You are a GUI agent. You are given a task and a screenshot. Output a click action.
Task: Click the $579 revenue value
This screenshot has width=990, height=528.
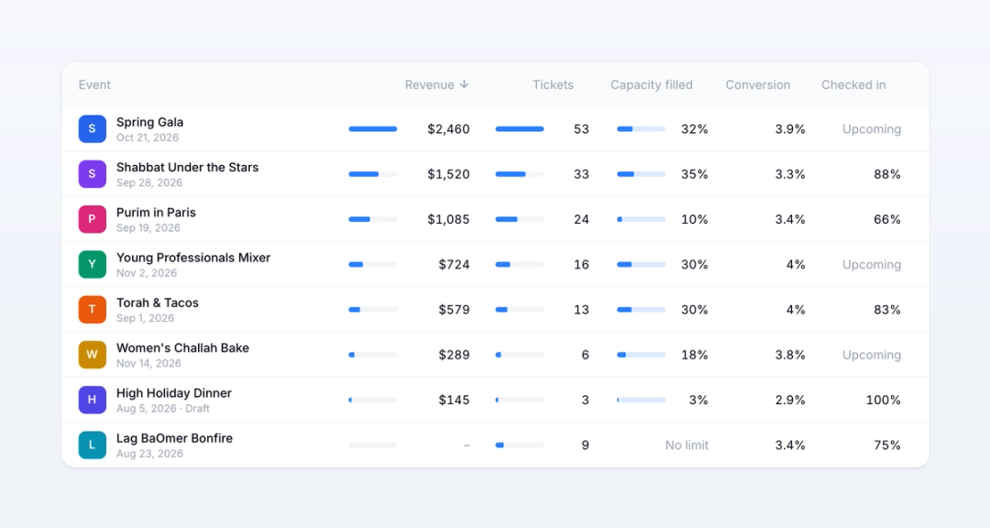click(454, 310)
